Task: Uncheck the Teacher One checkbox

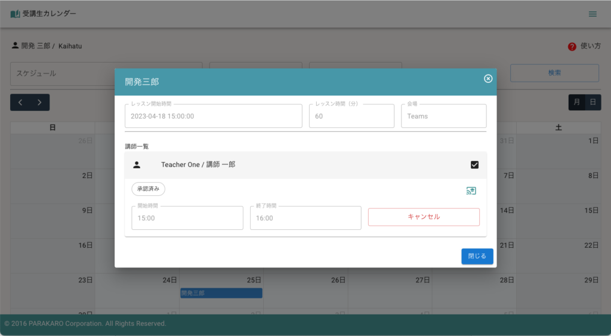Action: coord(475,165)
